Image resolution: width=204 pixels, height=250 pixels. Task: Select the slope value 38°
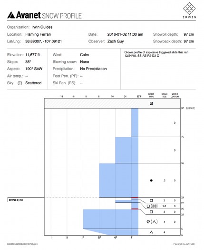coord(28,62)
